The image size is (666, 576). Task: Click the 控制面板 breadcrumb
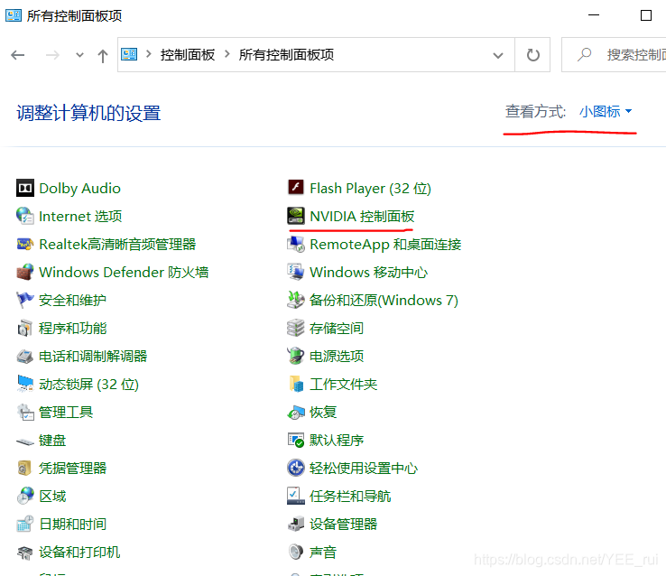(x=188, y=55)
